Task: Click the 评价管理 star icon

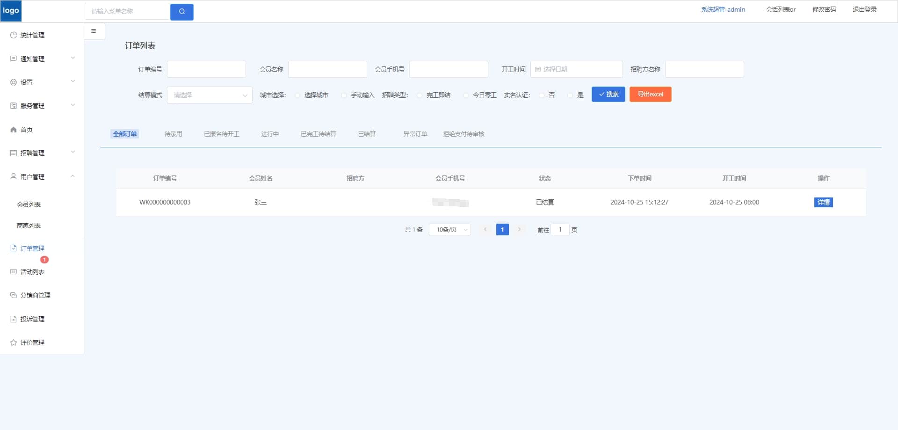Action: tap(14, 343)
